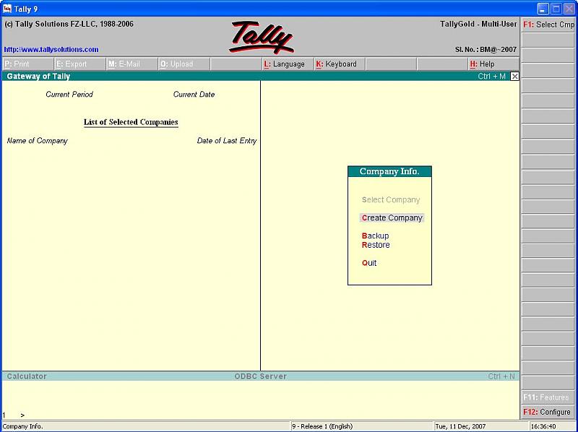578x432 pixels.
Task: Close the Tally 9 window
Action: [x=569, y=9]
